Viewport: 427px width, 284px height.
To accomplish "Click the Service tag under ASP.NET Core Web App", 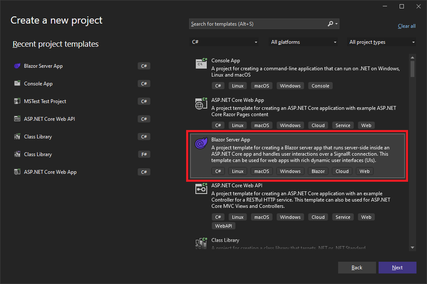I will (x=343, y=125).
